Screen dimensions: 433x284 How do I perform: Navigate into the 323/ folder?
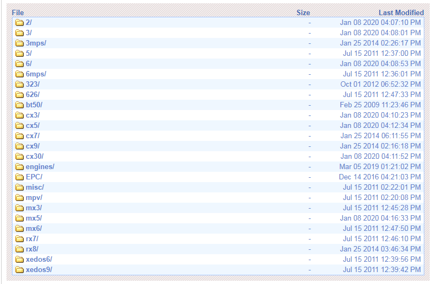33,85
